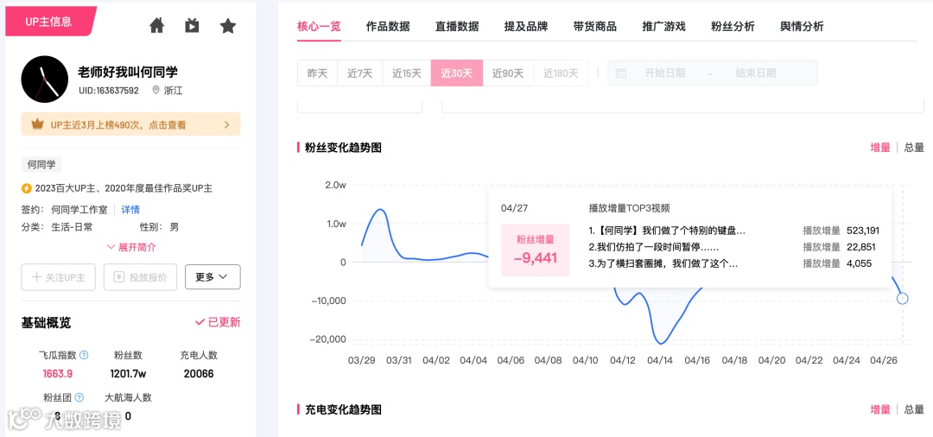933x437 pixels.
Task: Select the 近7天 time range
Action: coord(360,73)
